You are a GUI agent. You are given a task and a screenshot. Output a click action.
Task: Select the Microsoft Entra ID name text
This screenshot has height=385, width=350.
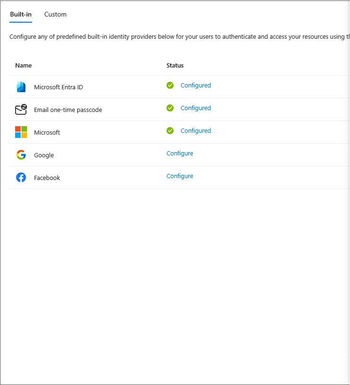pos(59,87)
